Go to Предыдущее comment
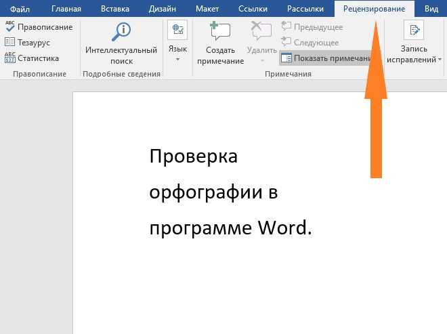 [312, 27]
